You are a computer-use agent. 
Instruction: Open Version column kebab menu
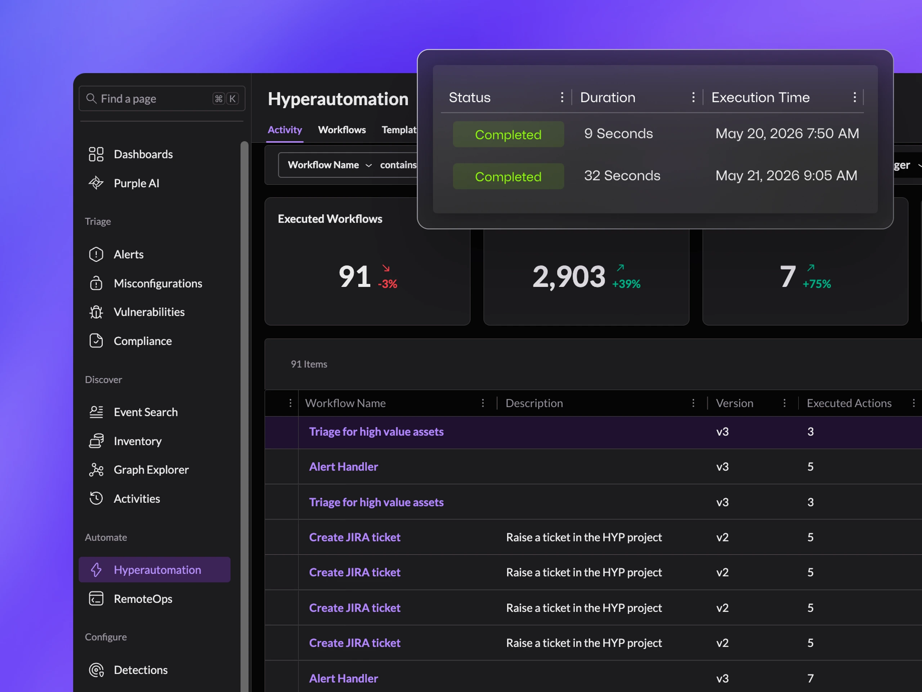coord(784,403)
